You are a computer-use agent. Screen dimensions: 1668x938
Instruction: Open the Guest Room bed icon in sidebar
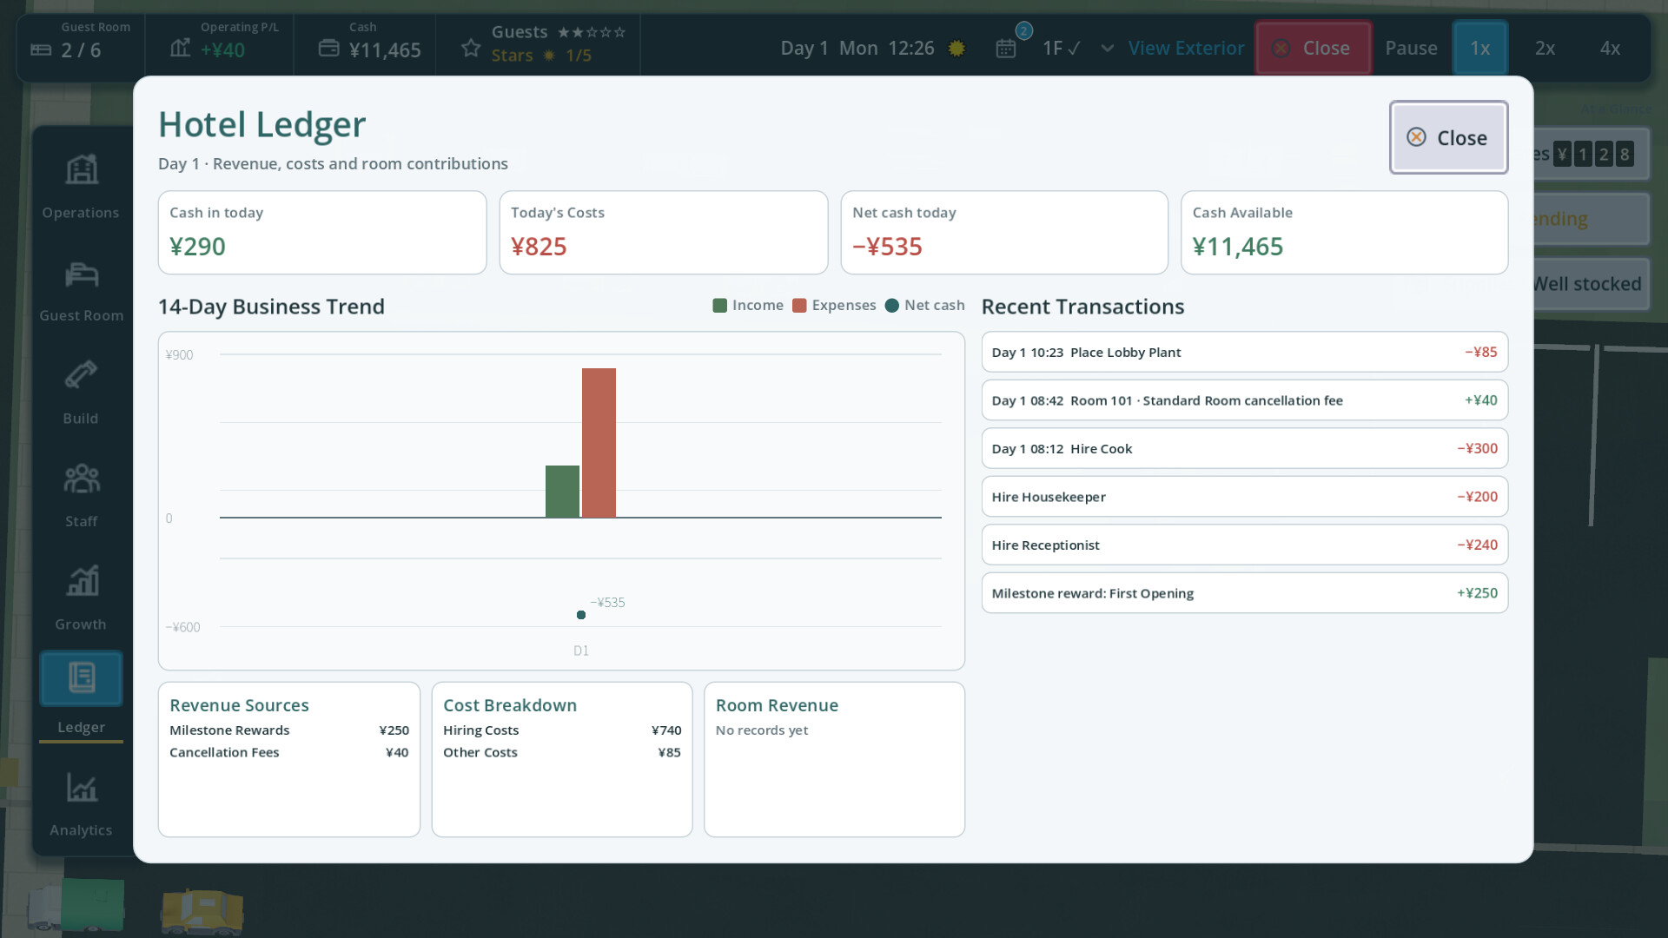click(82, 274)
